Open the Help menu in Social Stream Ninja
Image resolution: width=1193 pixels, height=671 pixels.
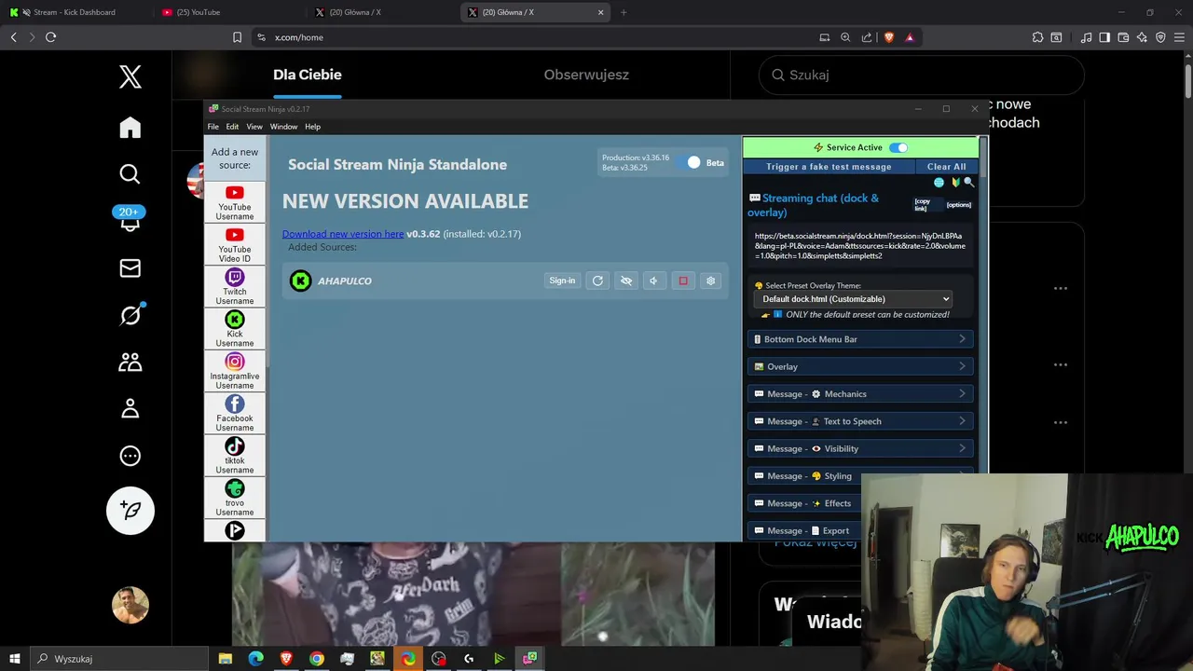pyautogui.click(x=312, y=127)
